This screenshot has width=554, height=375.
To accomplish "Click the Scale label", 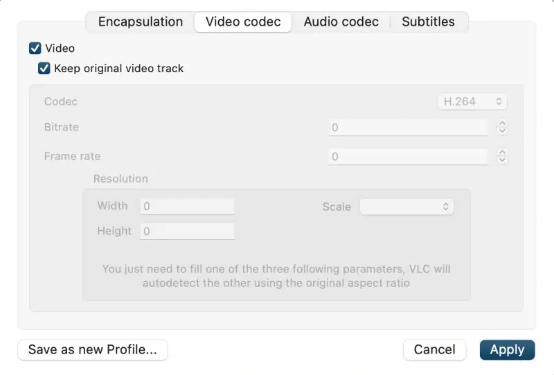I will click(337, 207).
